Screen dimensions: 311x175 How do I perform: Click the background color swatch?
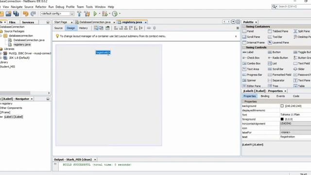[282, 106]
